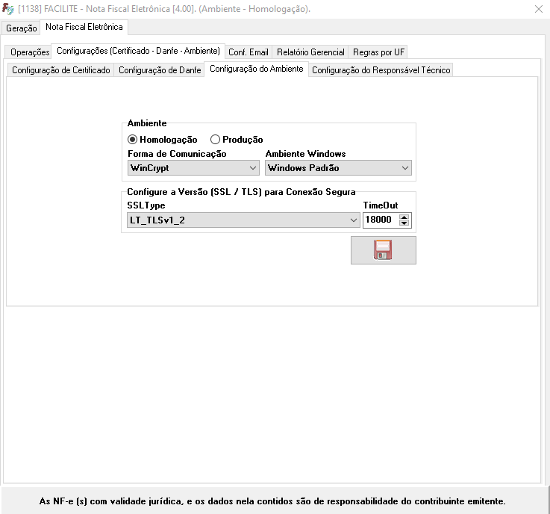Click the floppy disk save icon

[x=383, y=250]
